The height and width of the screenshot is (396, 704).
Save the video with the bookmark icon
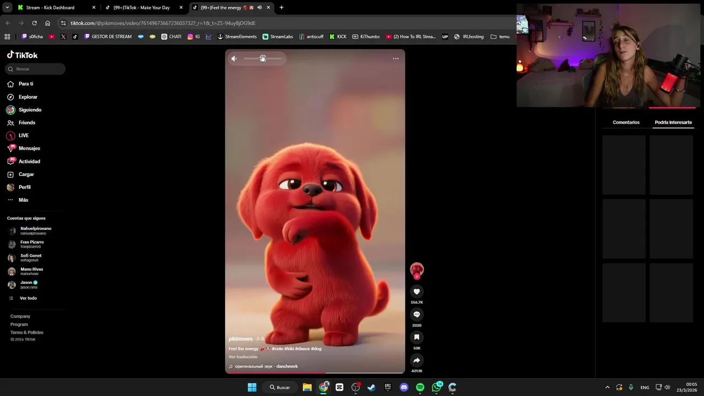[416, 337]
